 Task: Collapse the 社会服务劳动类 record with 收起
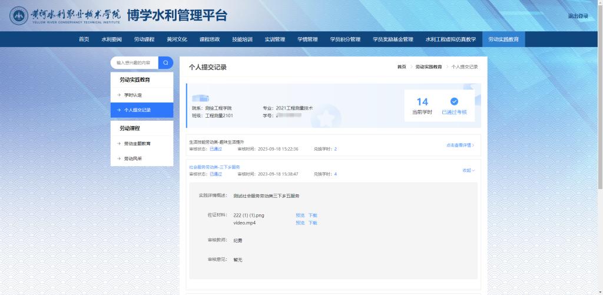pos(468,170)
